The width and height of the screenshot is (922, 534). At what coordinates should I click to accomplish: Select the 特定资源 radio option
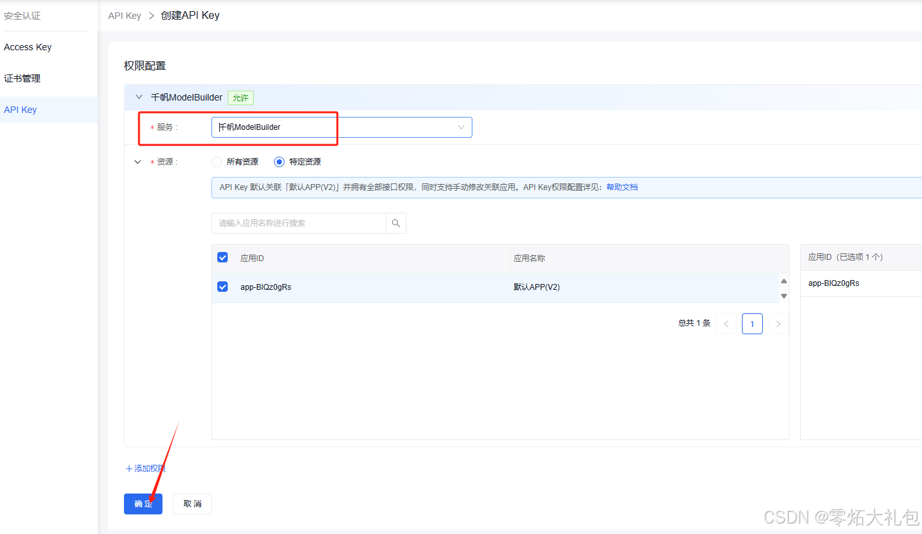(279, 162)
